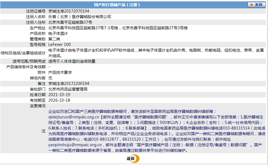Click the label 变更情况
This screenshot has width=268, height=166.
pos(38,106)
